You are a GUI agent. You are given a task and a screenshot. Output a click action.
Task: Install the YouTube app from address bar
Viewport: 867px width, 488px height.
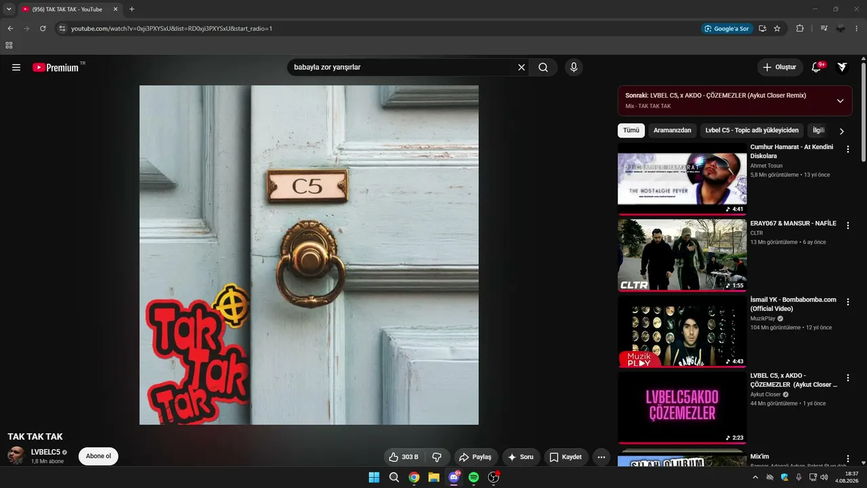click(763, 28)
